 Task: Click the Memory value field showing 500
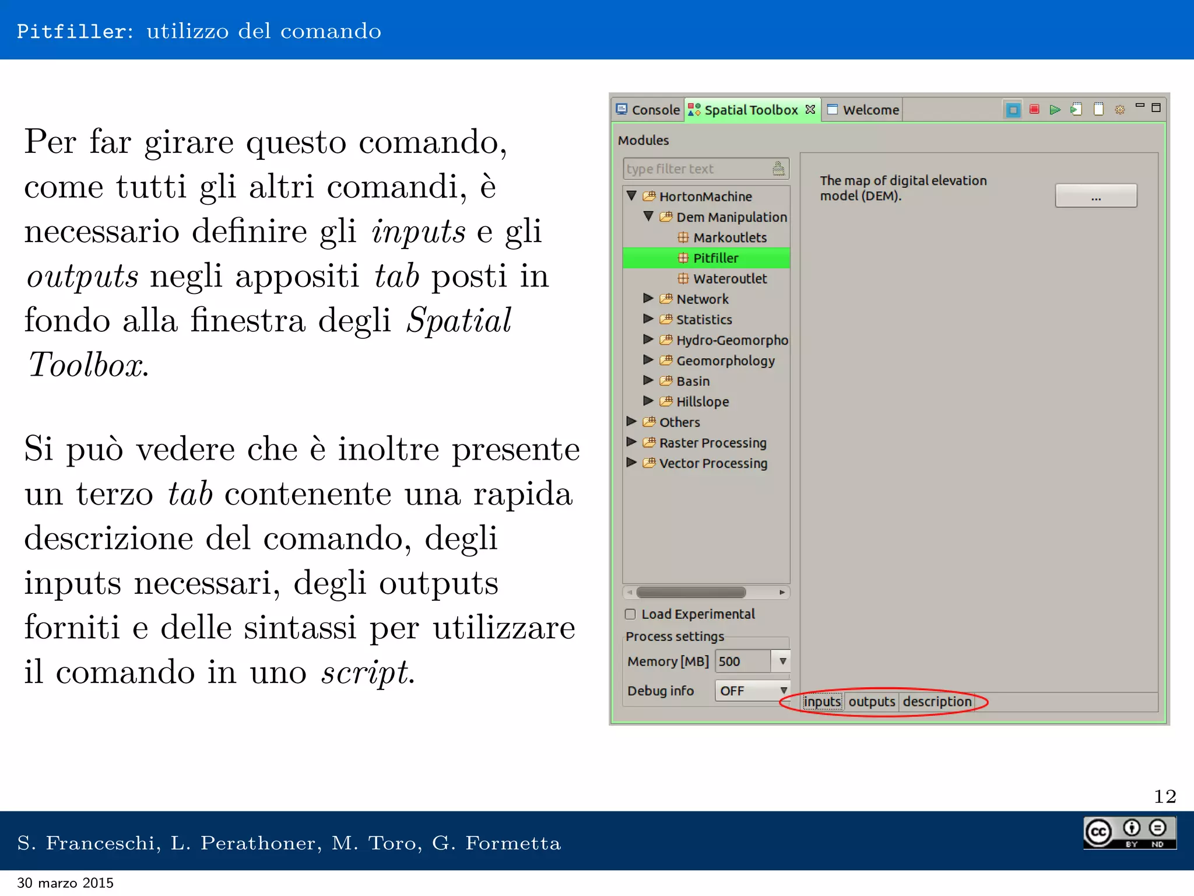(743, 661)
